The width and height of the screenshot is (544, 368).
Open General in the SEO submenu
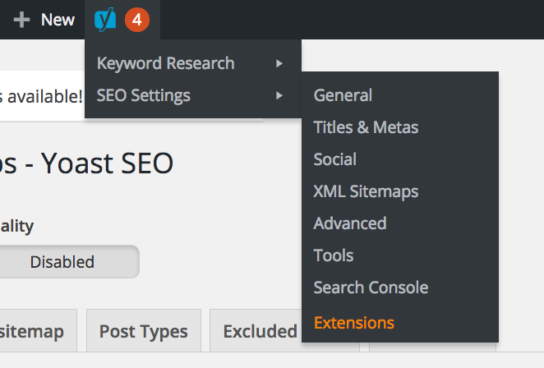pyautogui.click(x=343, y=95)
